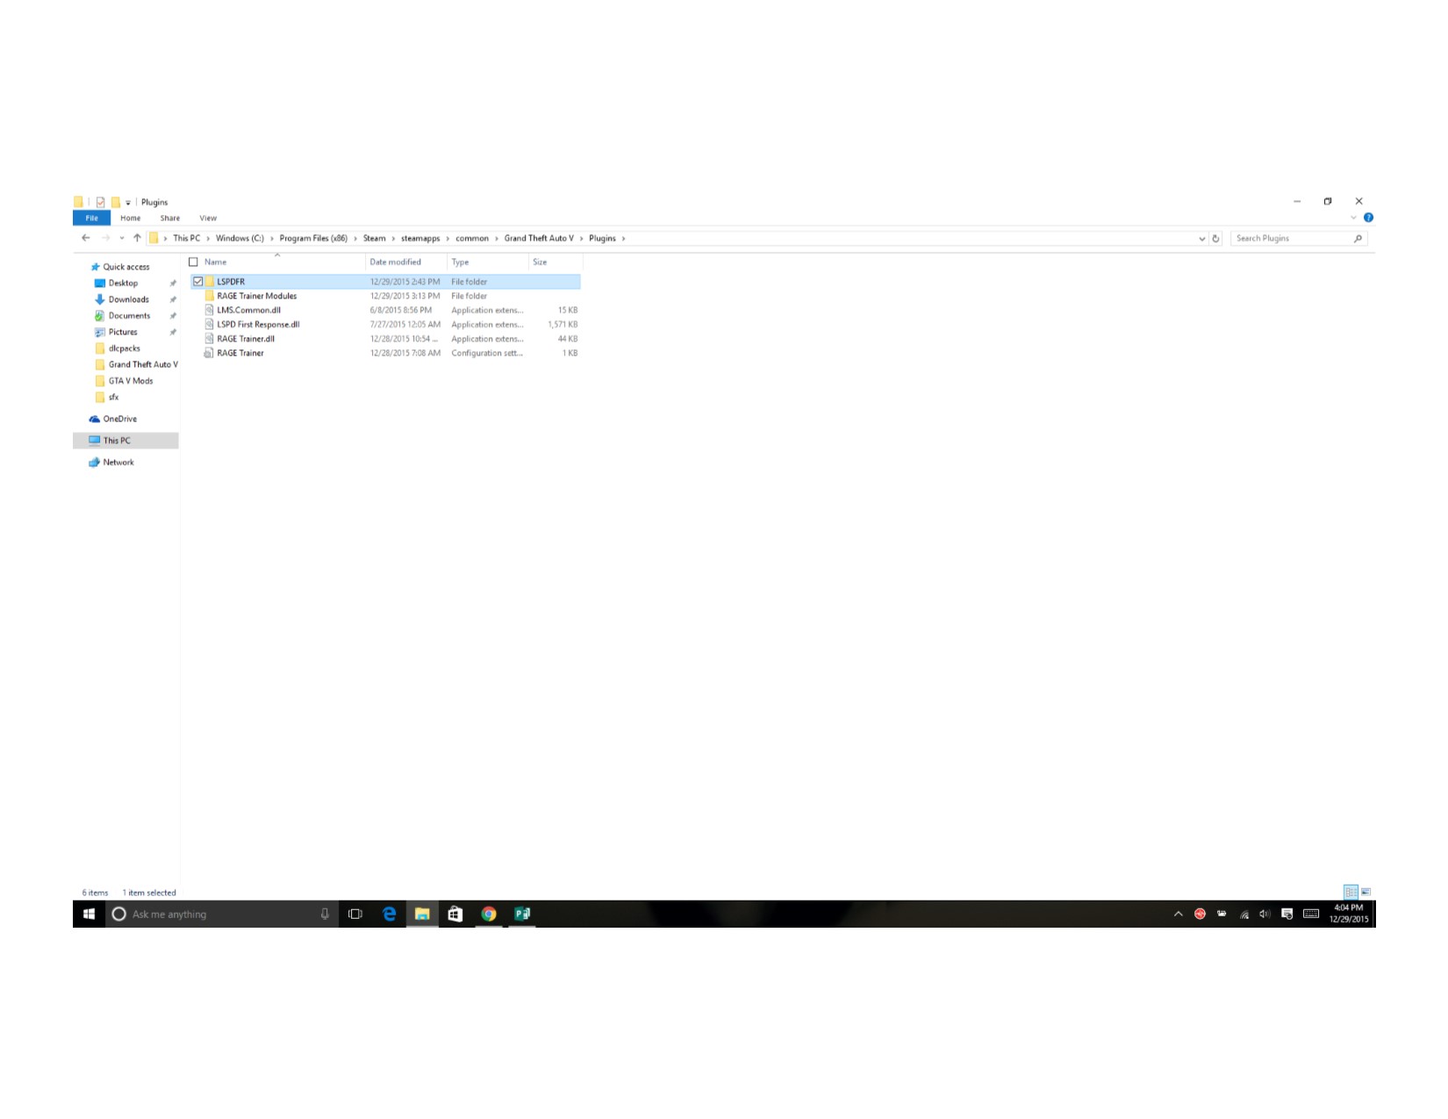The width and height of the screenshot is (1448, 1119).
Task: Uncheck the LSPDFR folder checkbox
Action: pyautogui.click(x=198, y=282)
